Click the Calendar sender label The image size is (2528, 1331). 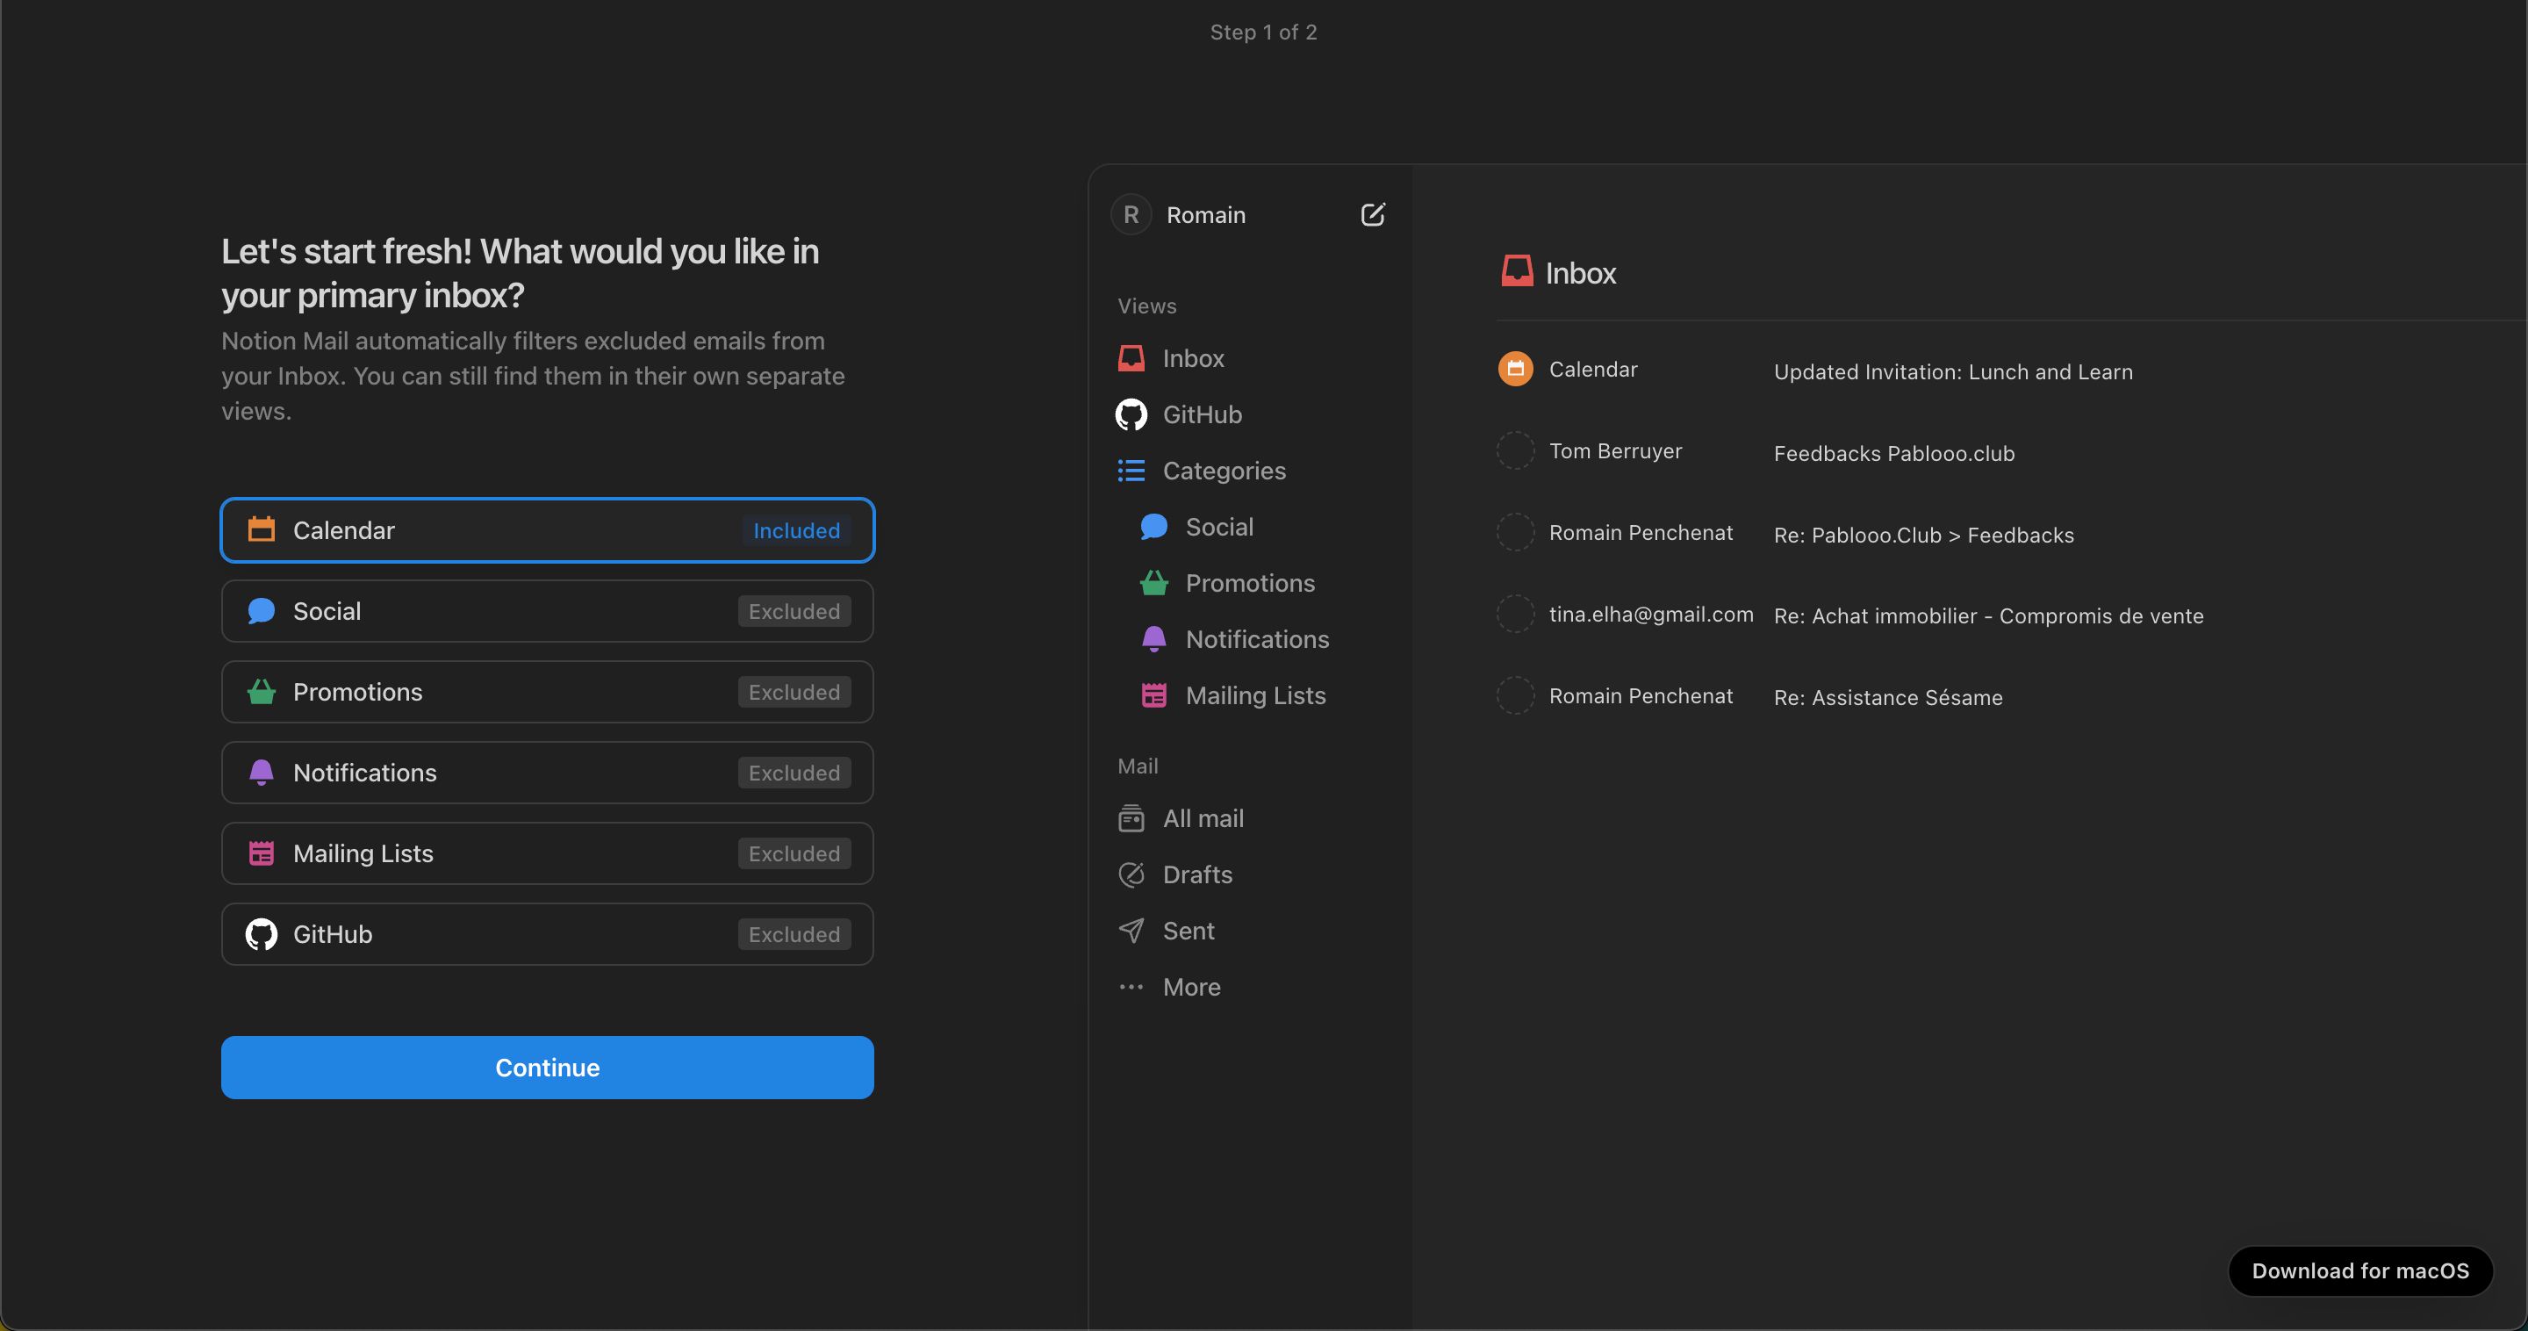tap(1593, 369)
